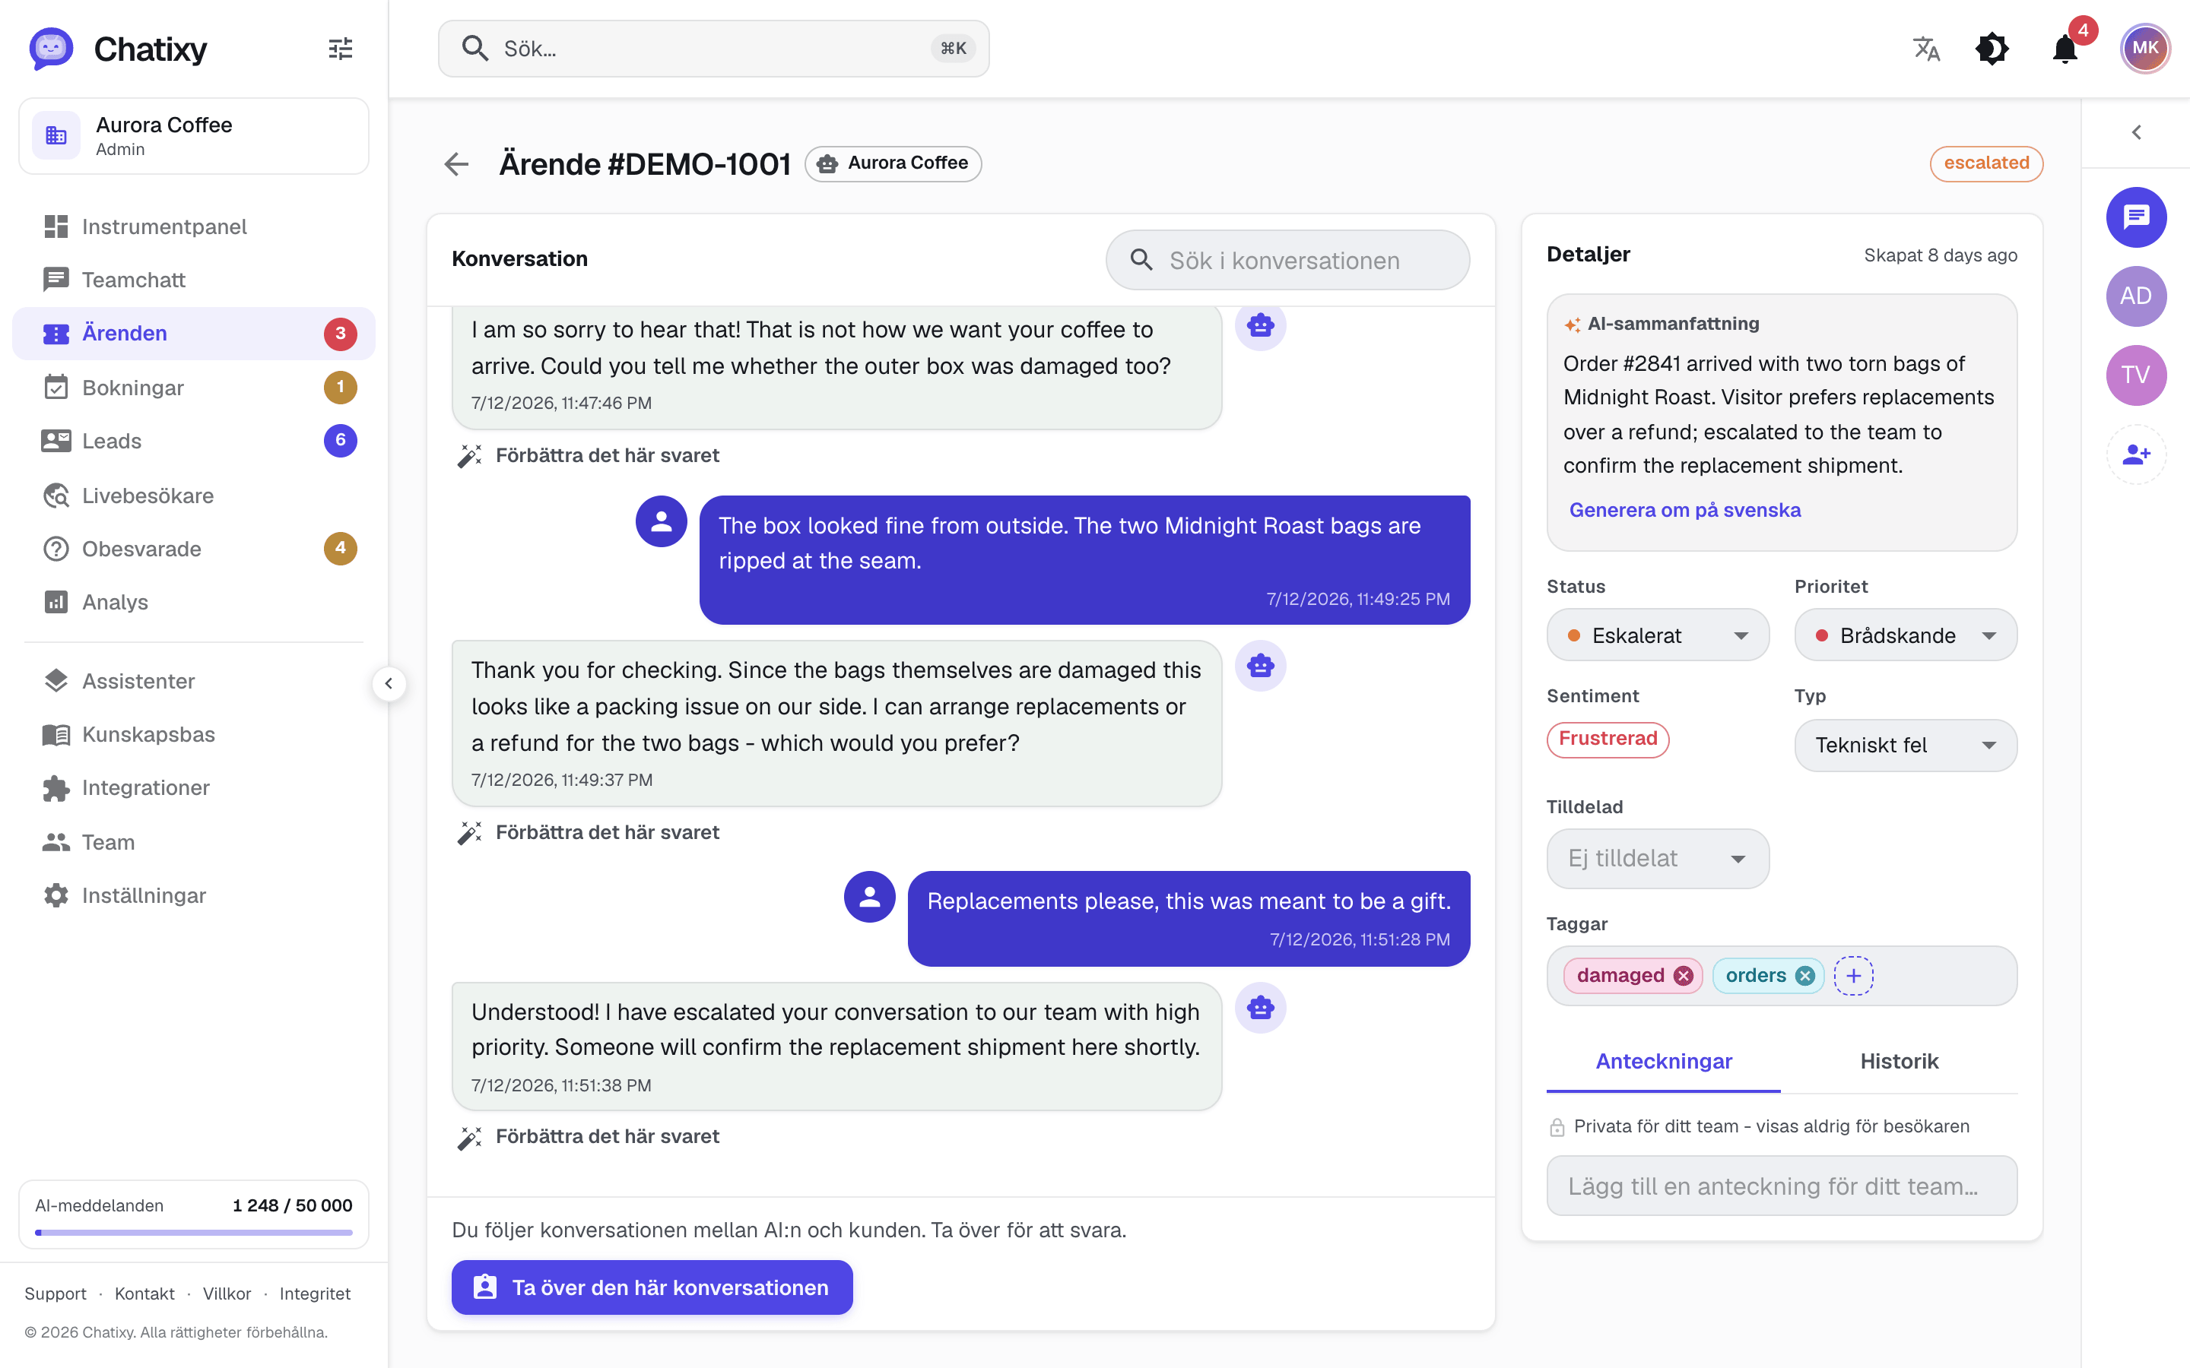
Task: Click user avatar beside the Midnight Roast message
Action: (x=662, y=521)
